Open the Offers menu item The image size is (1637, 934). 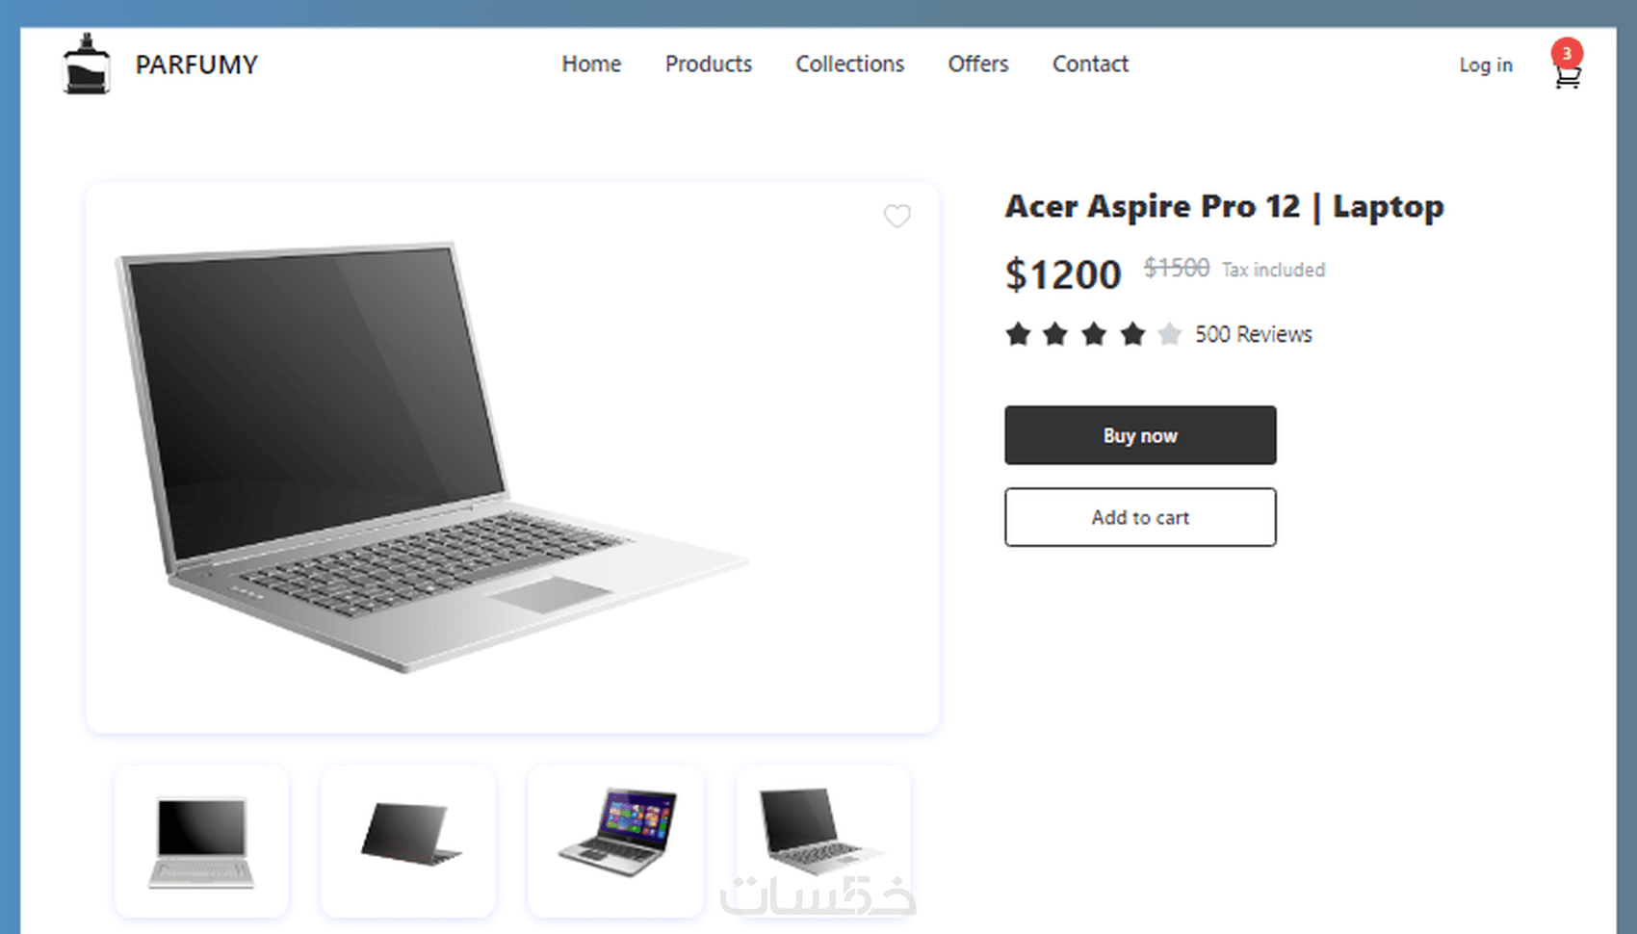(x=978, y=64)
